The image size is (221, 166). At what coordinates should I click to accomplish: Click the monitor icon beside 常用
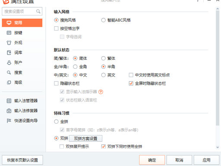click(9, 23)
